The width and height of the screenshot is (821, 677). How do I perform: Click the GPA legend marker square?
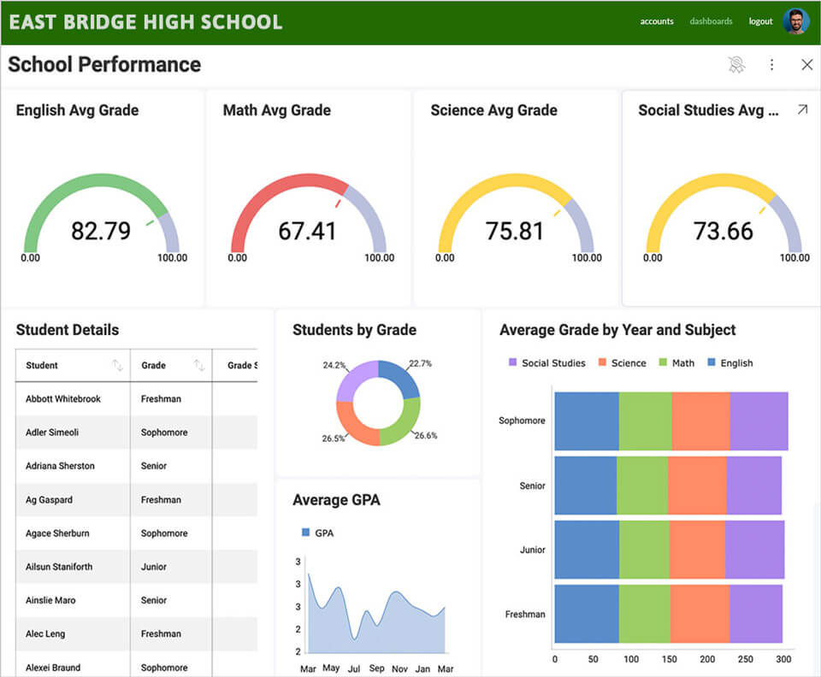point(304,533)
